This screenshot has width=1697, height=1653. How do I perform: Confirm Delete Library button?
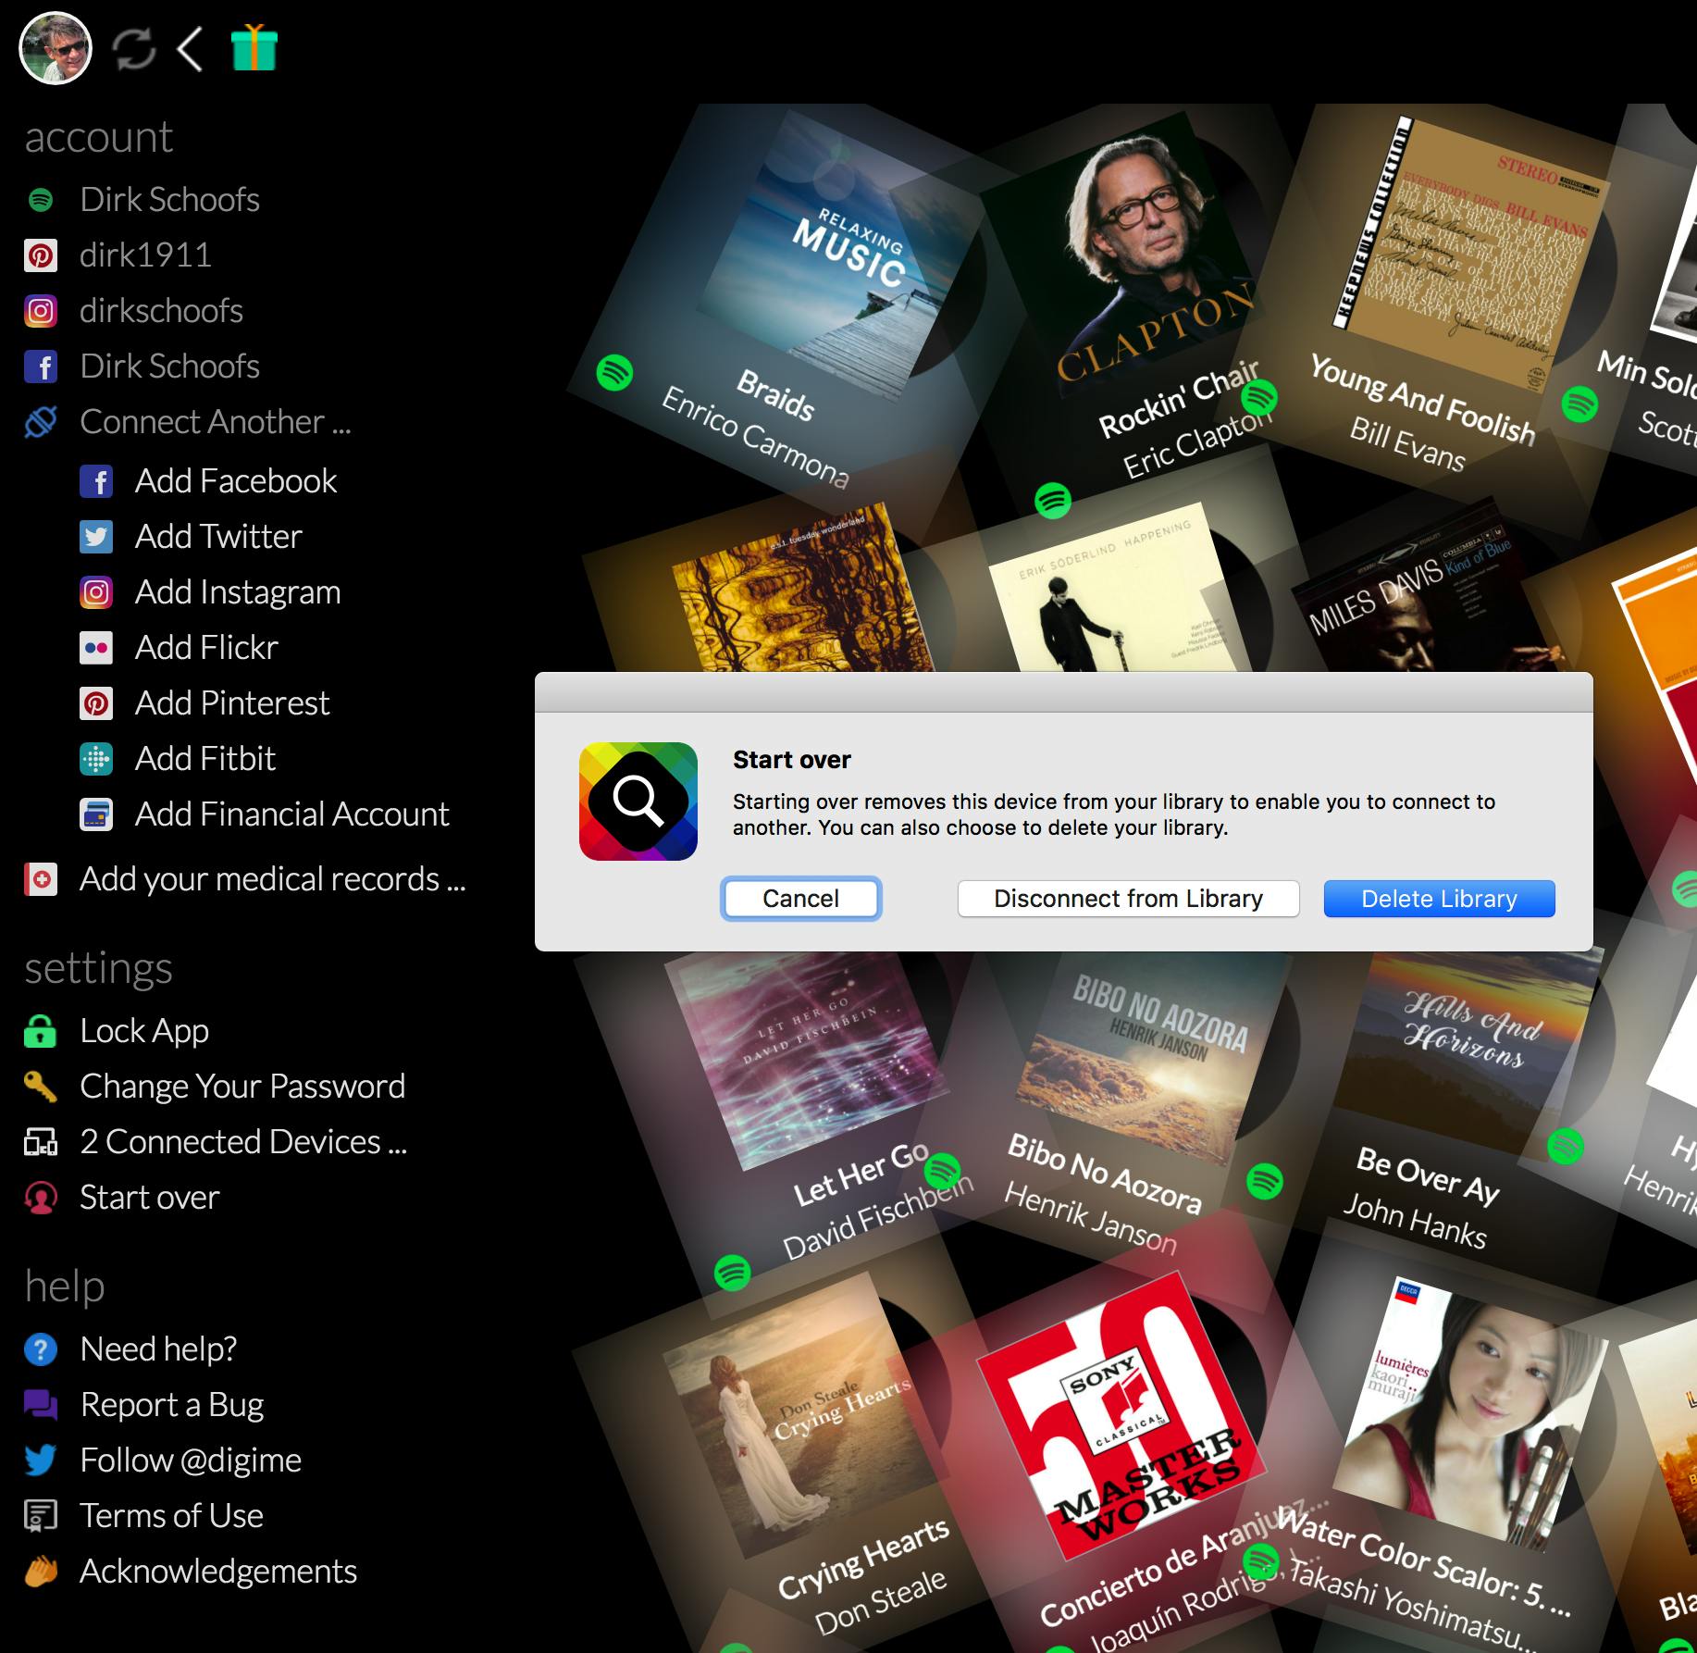click(x=1439, y=899)
